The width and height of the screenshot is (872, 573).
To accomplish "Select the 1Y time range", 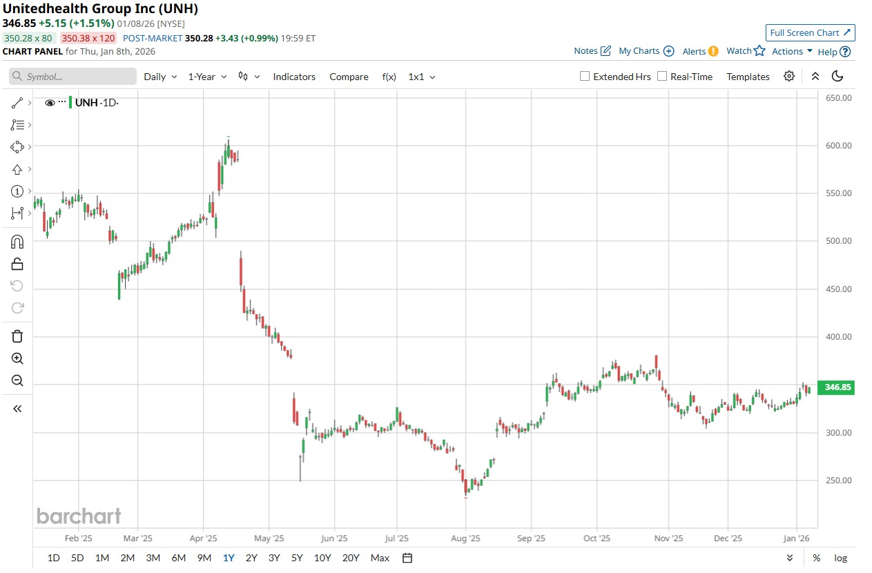I will click(x=229, y=558).
